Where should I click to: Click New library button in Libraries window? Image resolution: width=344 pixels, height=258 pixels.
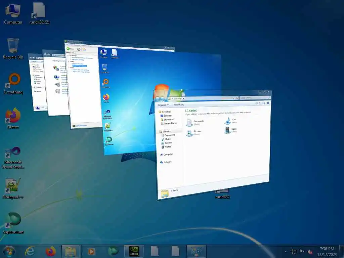coord(179,105)
